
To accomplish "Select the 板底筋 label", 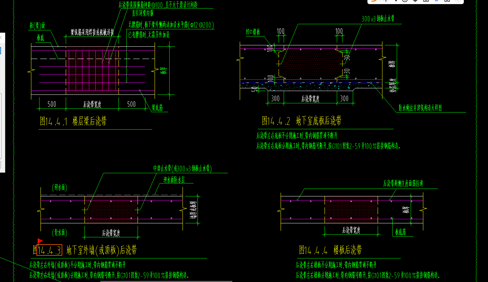I will click(400, 232).
